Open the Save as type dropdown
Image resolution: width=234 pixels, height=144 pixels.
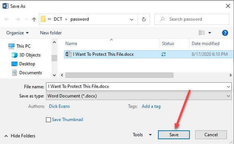tap(139, 96)
